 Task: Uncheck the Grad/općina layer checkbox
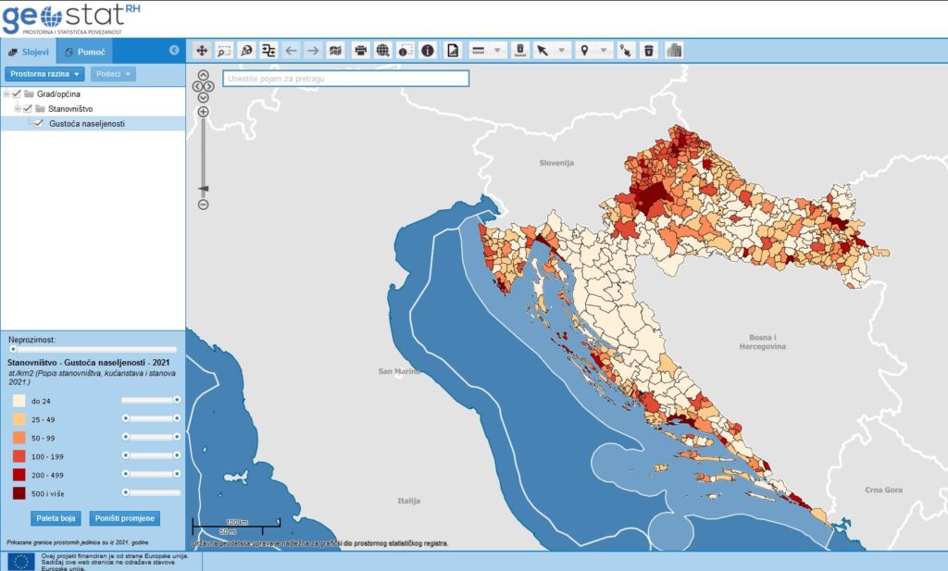point(17,94)
